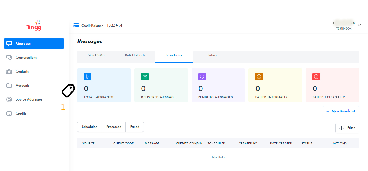The image size is (368, 171).
Task: Click the Messages chat bubble icon
Action: point(9,44)
